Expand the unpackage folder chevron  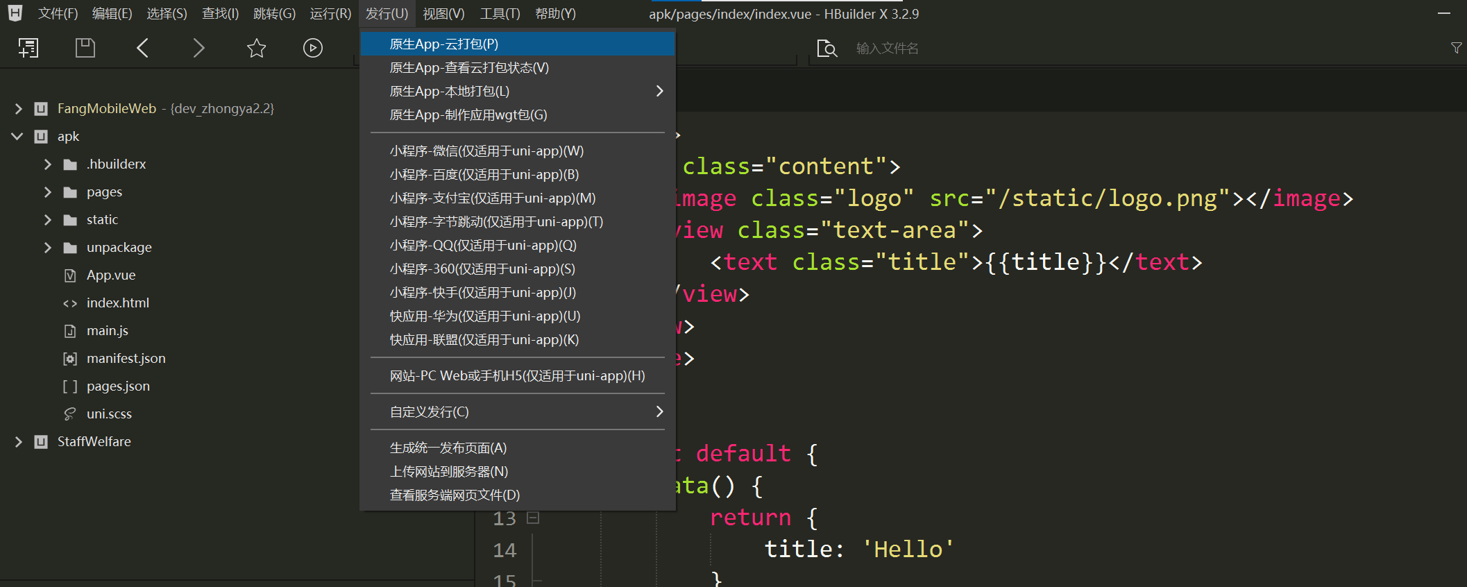point(47,248)
